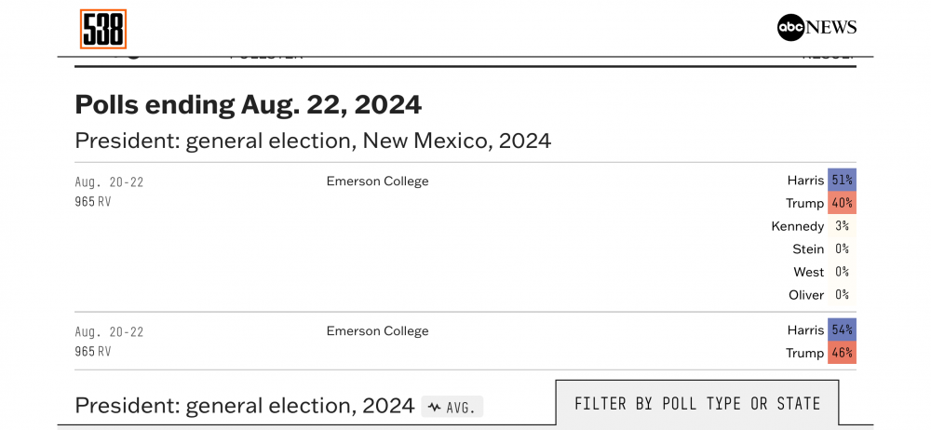Screen dimensions: 931x430
Task: Click the 538 logo icon
Action: tap(103, 29)
